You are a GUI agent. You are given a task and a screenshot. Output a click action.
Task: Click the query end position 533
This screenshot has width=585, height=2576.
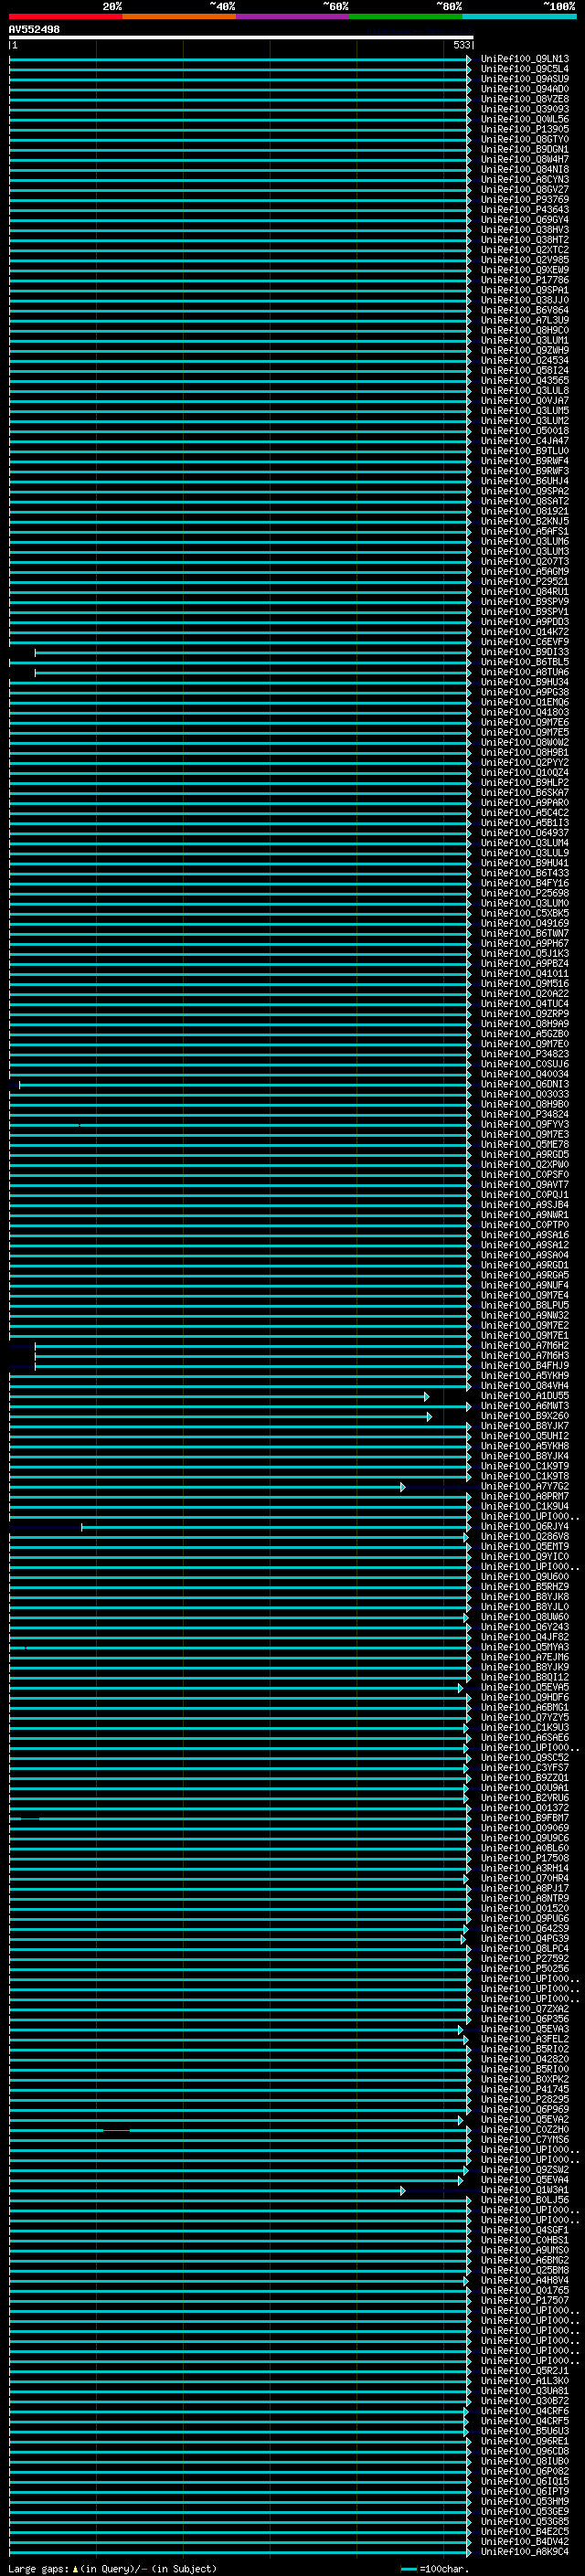(461, 45)
